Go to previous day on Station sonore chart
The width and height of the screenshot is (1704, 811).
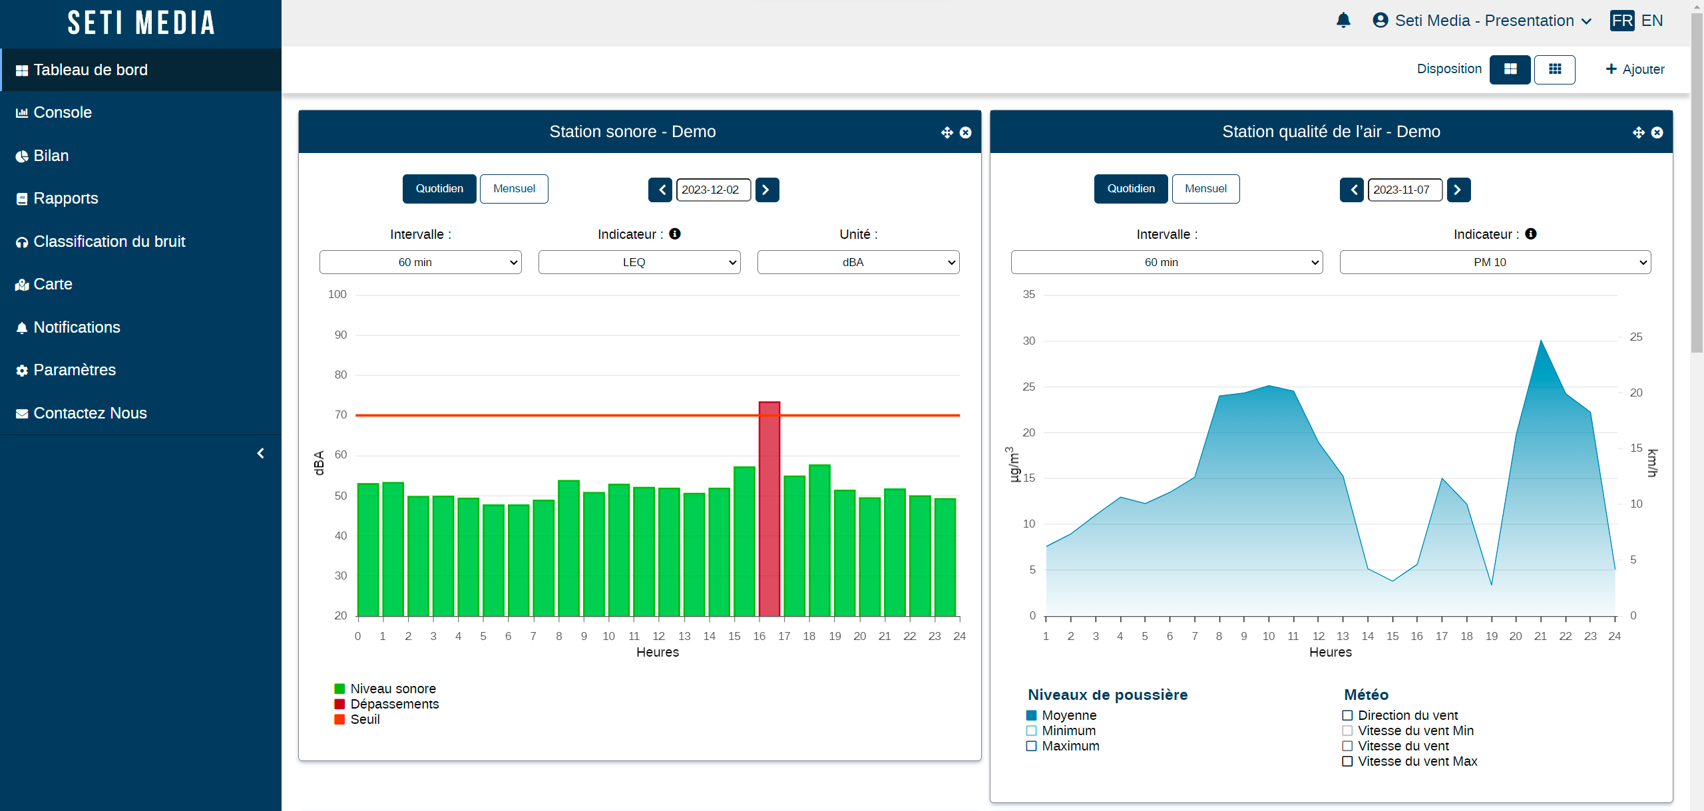661,190
